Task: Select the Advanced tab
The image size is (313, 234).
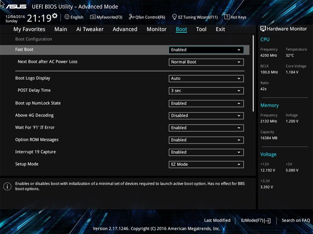Action: coord(125,29)
